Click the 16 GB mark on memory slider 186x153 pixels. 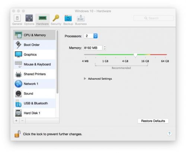[x=145, y=61]
